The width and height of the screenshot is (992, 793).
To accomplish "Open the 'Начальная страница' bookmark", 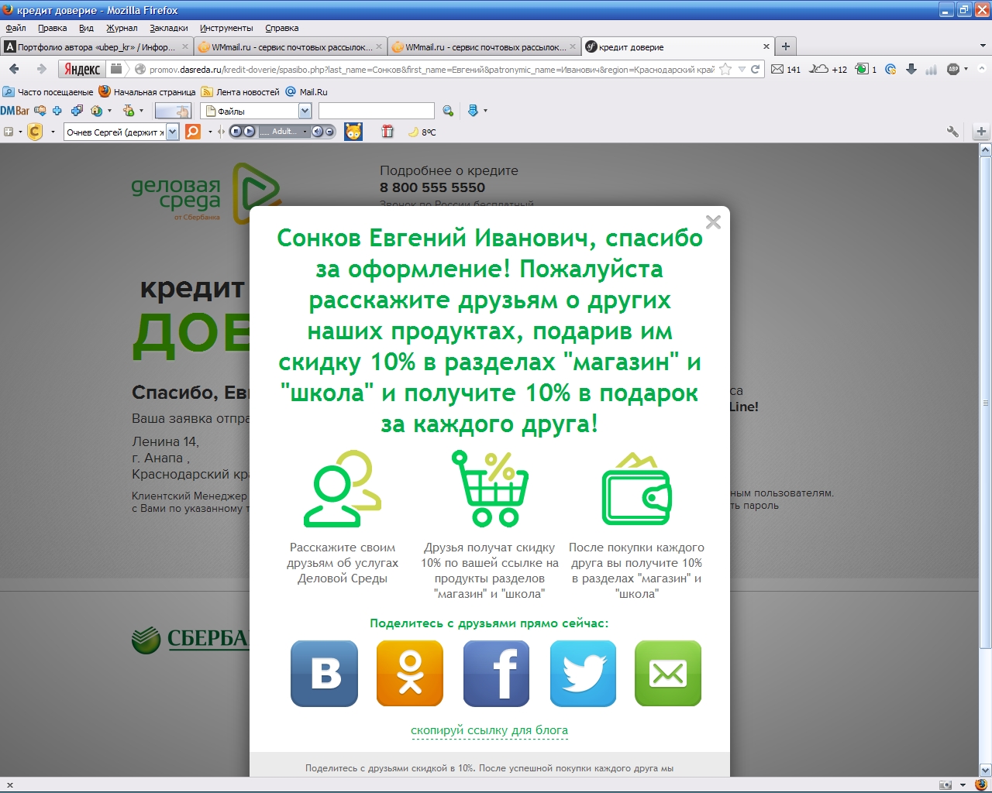I will (147, 91).
